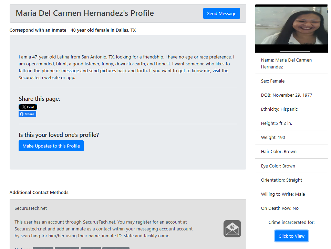The image size is (331, 249).
Task: Click the Name: Maria Del Carmen Hernandez row
Action: 291,64
